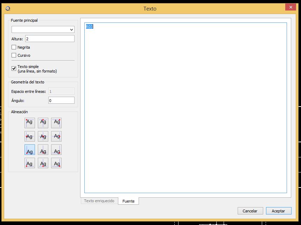The width and height of the screenshot is (301, 225).
Task: Select bottom-center alignment in last row
Action: pos(43,163)
